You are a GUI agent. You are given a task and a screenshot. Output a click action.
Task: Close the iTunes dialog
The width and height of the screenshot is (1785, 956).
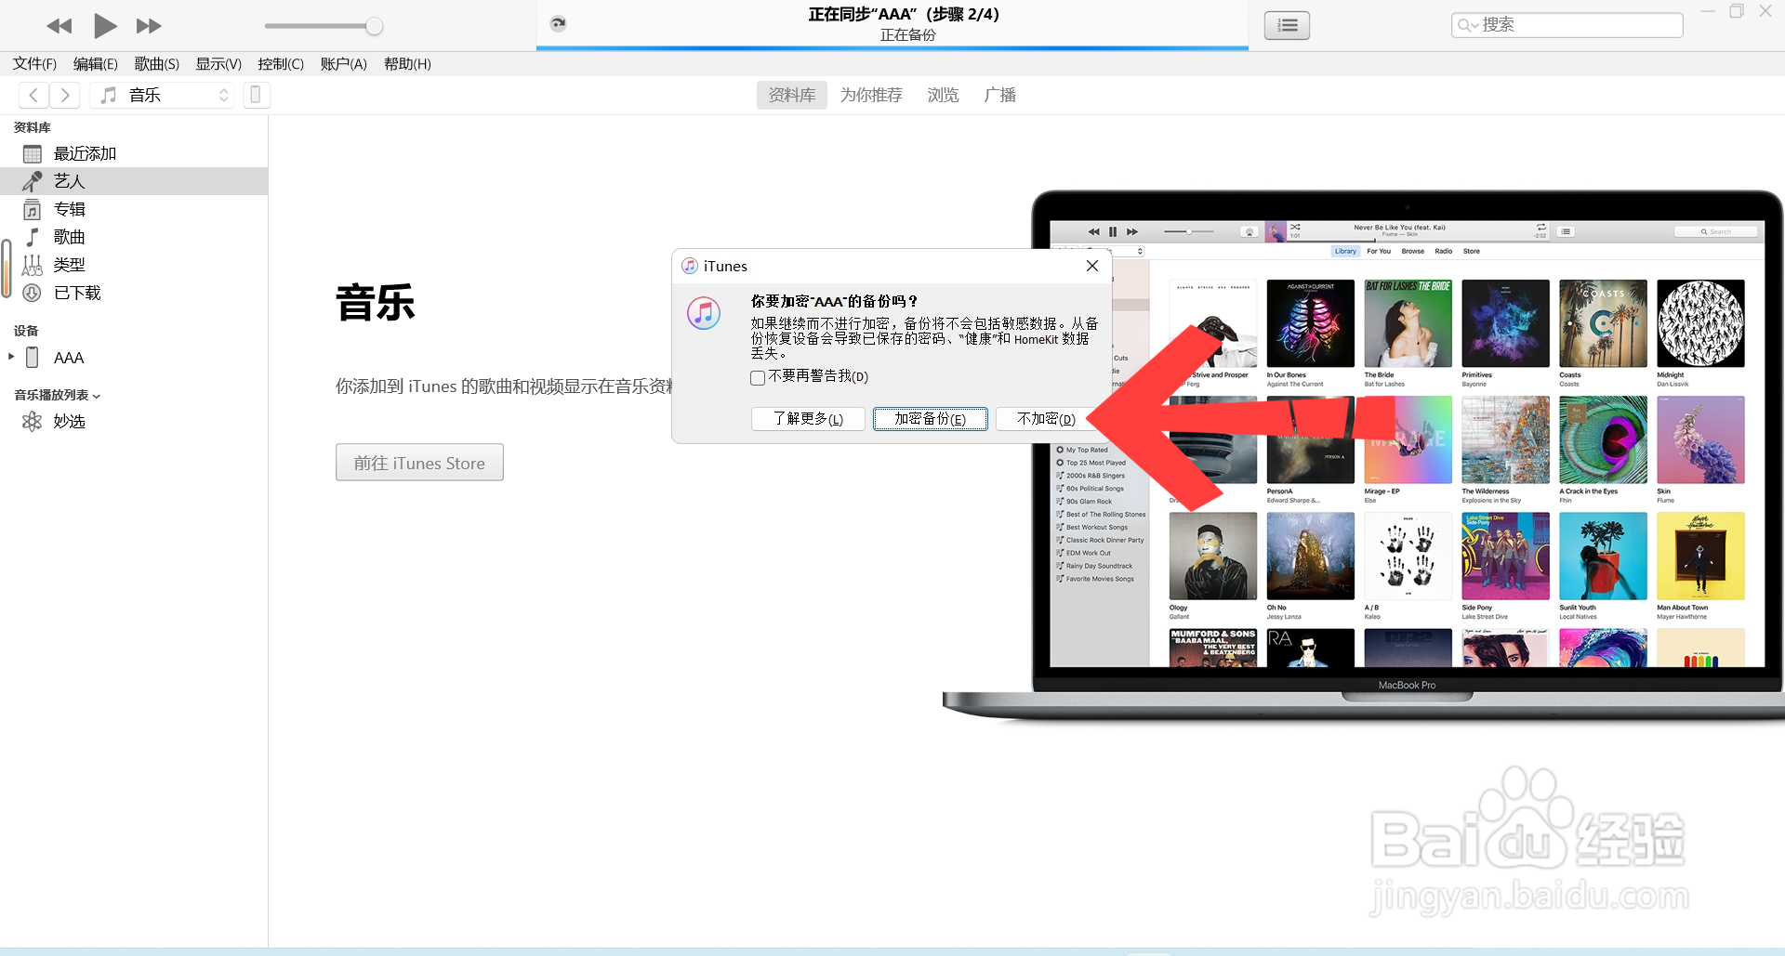pos(1092,266)
